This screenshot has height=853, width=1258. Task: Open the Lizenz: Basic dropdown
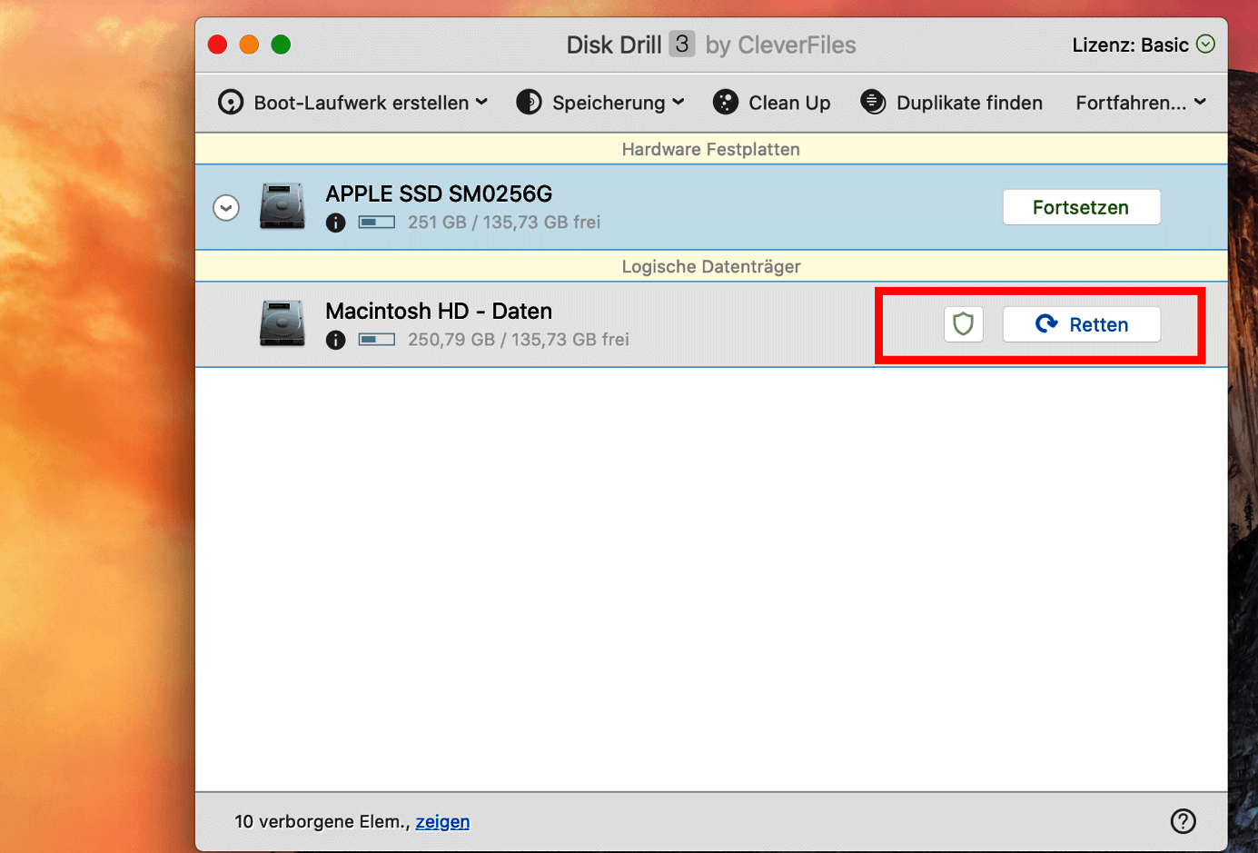point(1143,44)
